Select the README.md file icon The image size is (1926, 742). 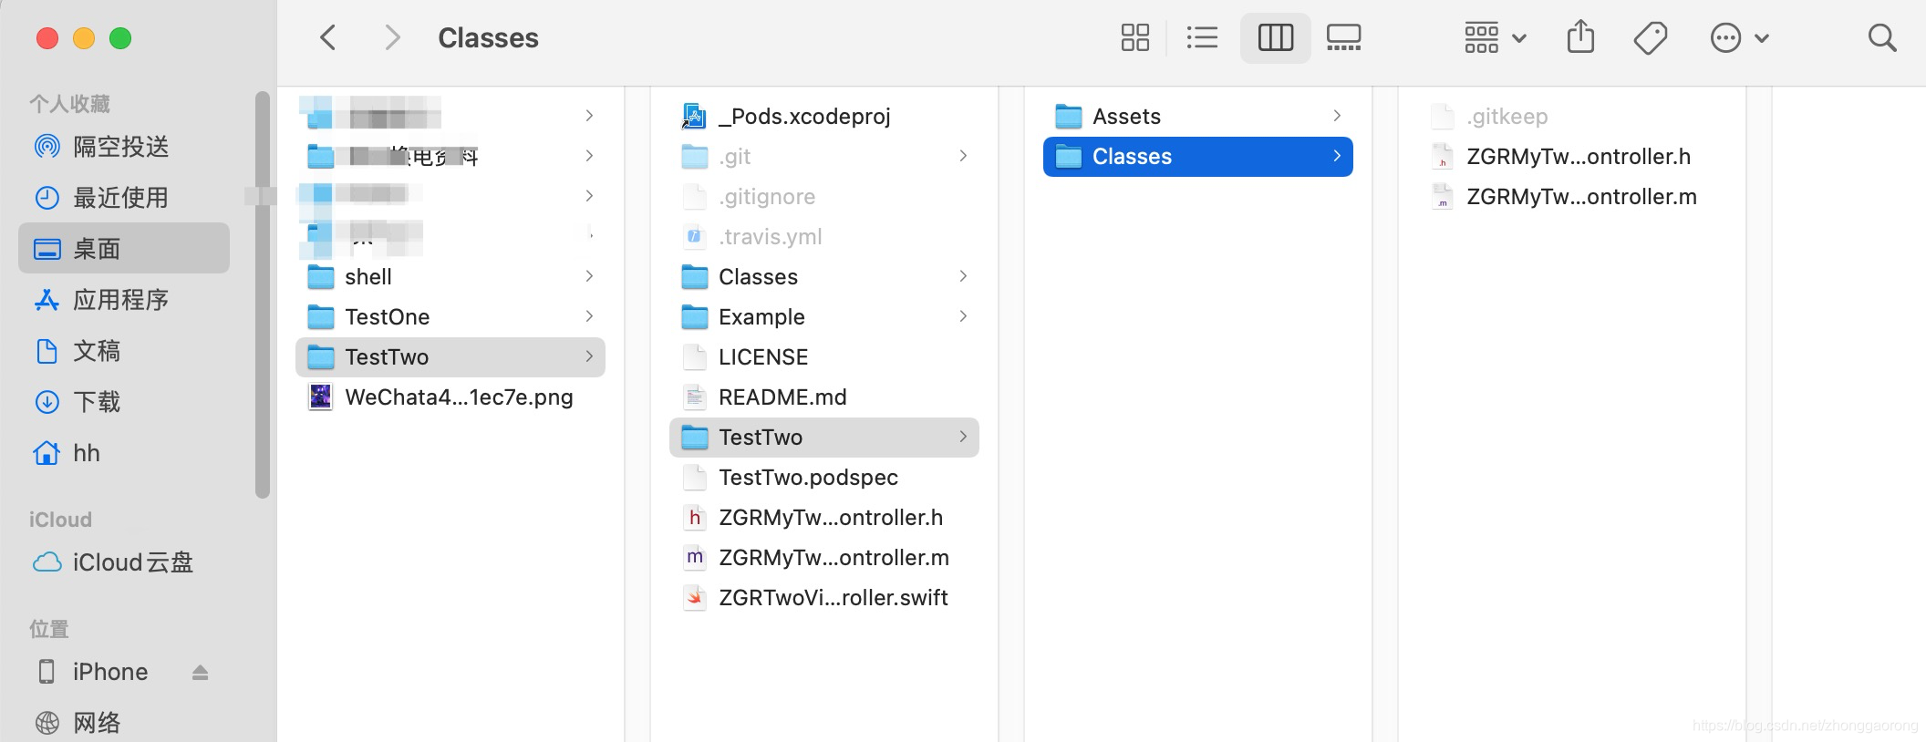[x=695, y=397]
